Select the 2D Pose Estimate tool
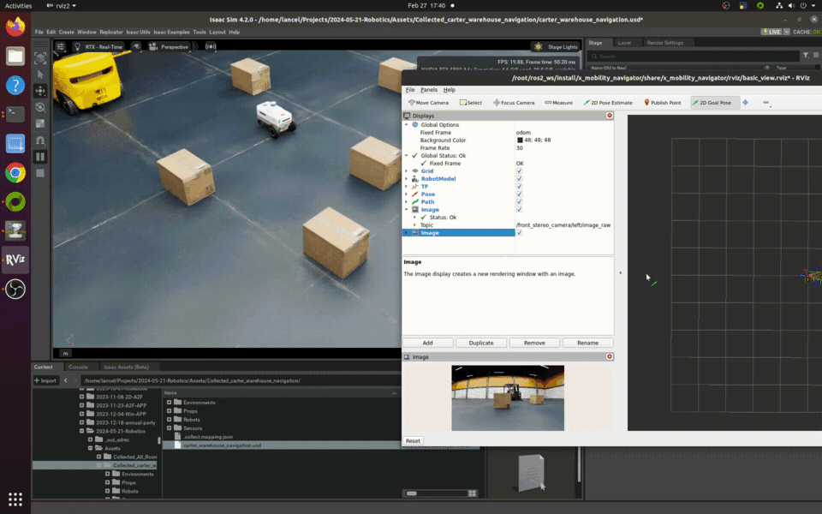Screen dimensions: 822x514 pos(608,103)
